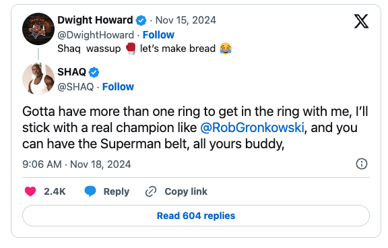Follow @SHAQ account
Viewport: 388px width, 248px height.
118,87
